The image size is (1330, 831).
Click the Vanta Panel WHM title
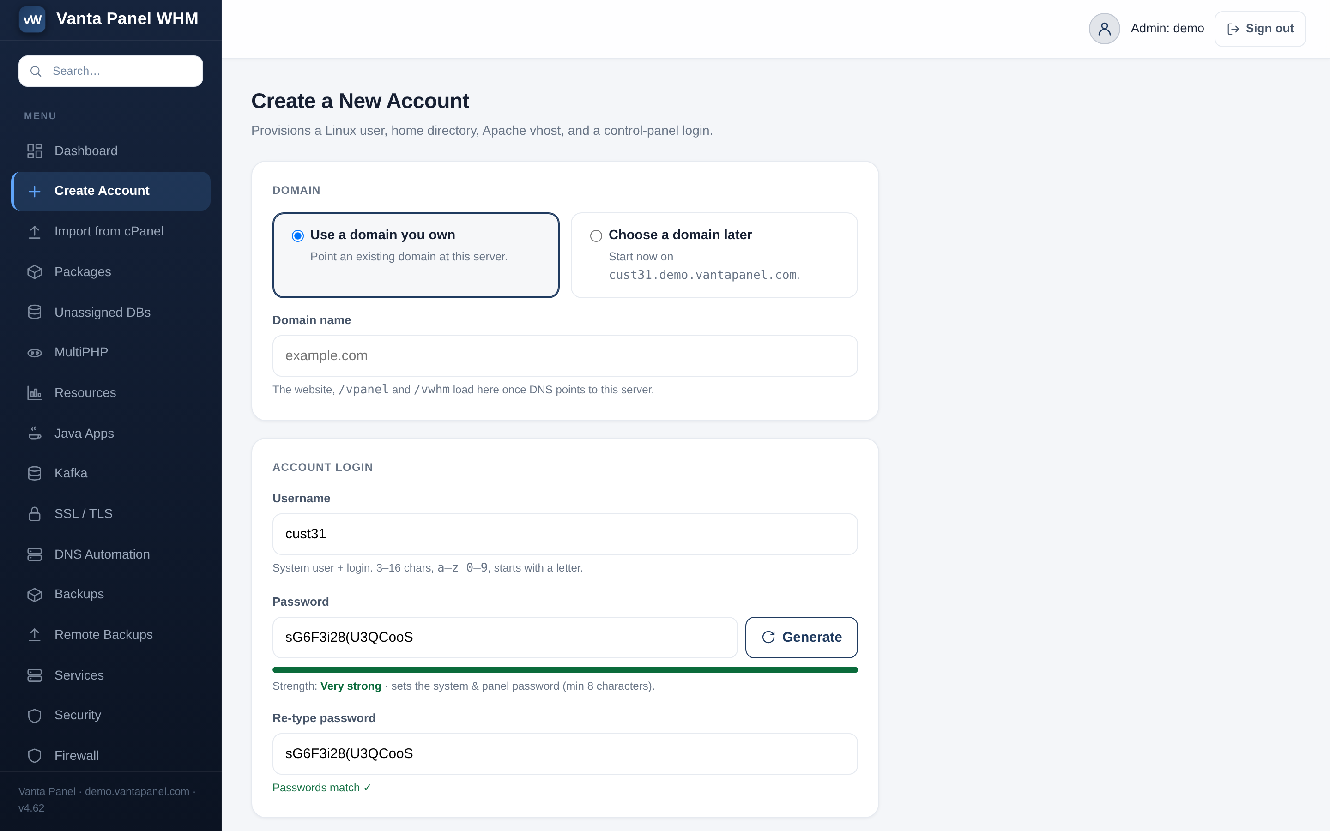pyautogui.click(x=127, y=18)
